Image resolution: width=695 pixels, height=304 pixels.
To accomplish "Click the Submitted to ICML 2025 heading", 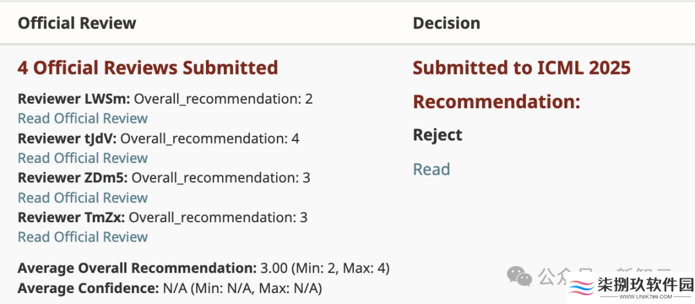I will (x=522, y=68).
